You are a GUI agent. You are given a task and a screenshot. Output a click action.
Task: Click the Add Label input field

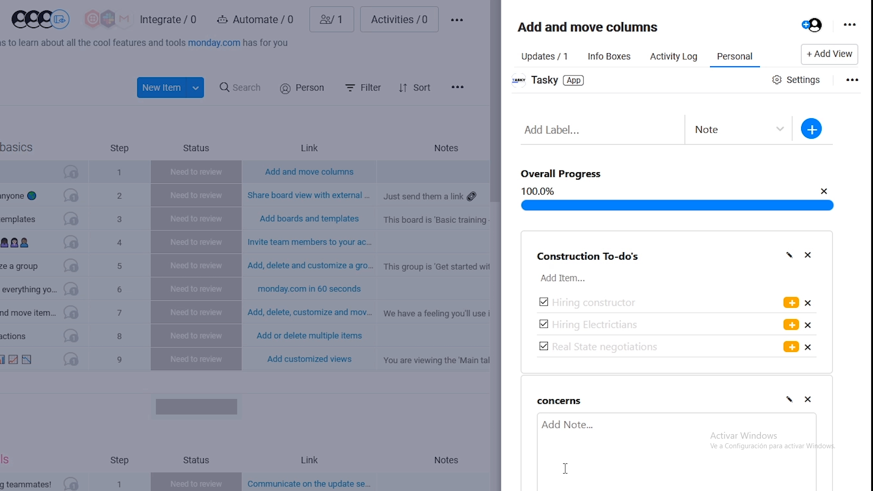(x=600, y=130)
